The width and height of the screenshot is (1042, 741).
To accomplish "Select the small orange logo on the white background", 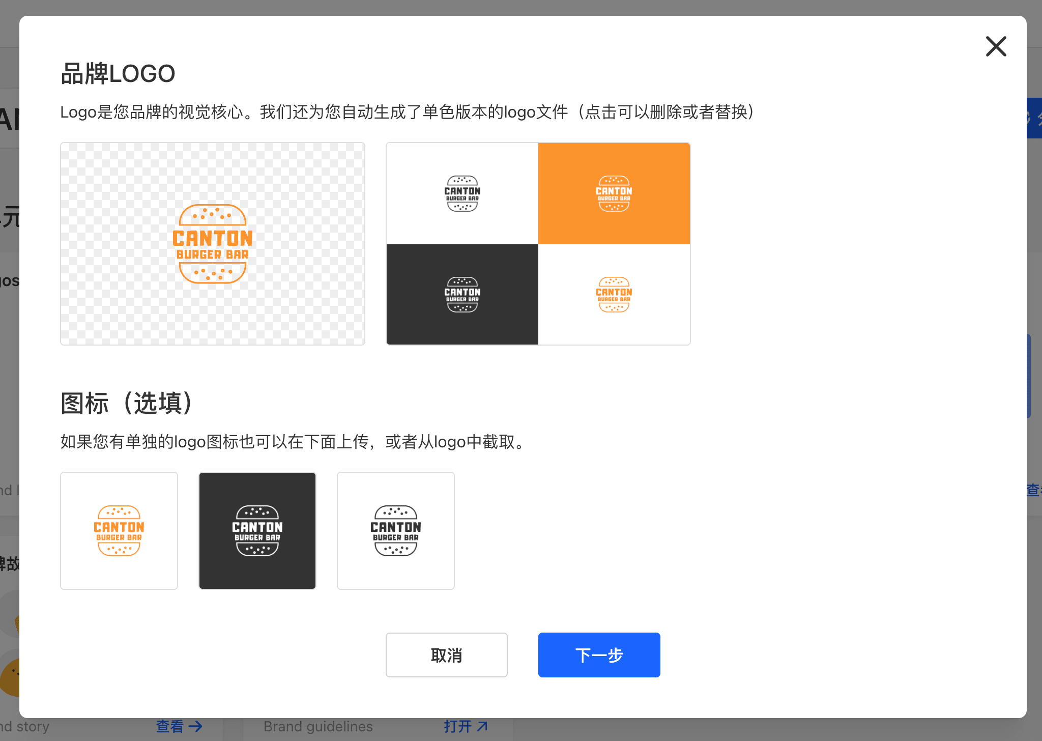I will 614,294.
